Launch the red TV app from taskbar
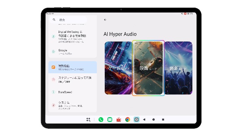Screen dimensions: 242x136 tap(119, 119)
